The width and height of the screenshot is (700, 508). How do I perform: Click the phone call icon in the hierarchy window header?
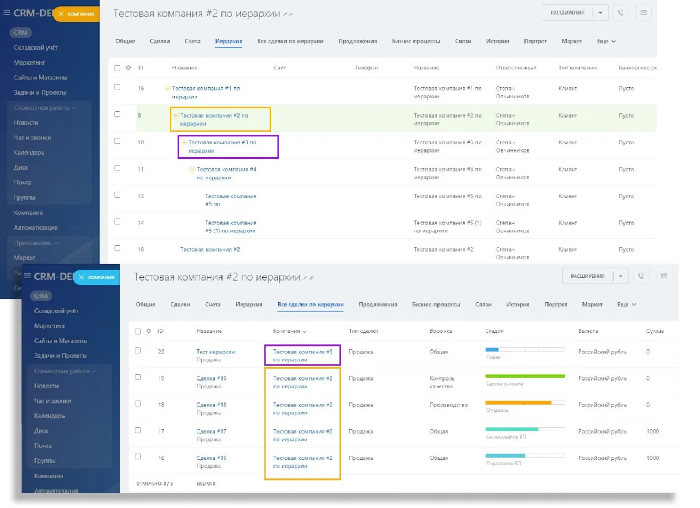tap(620, 13)
